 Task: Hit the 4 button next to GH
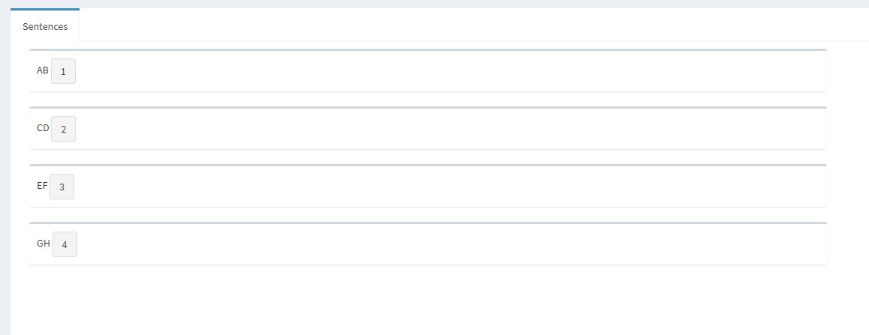(65, 244)
